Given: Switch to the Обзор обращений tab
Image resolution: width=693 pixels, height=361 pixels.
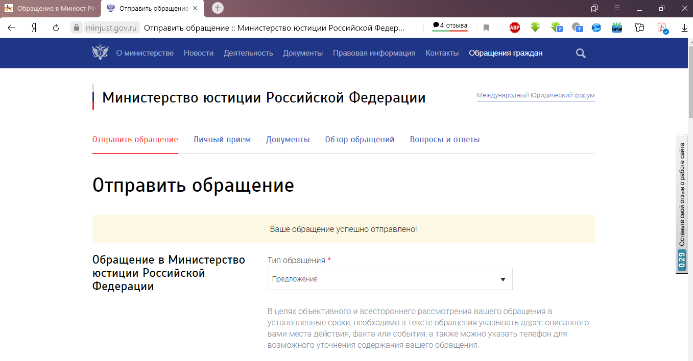Looking at the screenshot, I should click(360, 139).
